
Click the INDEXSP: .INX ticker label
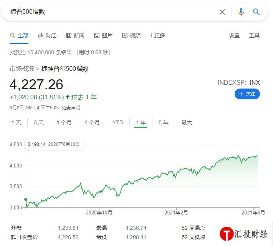coord(239,82)
